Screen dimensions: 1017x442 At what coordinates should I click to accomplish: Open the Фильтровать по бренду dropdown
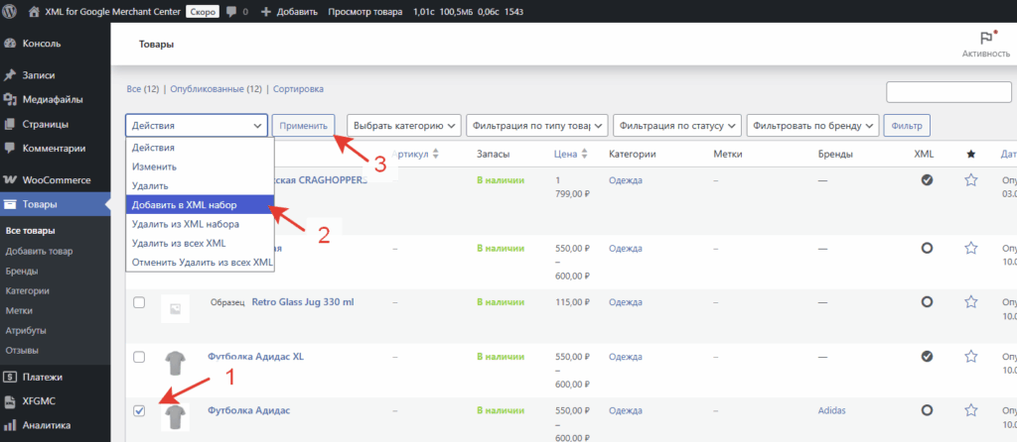point(812,126)
